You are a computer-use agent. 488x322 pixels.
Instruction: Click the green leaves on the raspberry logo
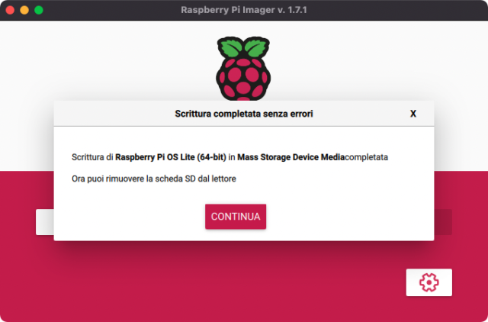click(243, 48)
